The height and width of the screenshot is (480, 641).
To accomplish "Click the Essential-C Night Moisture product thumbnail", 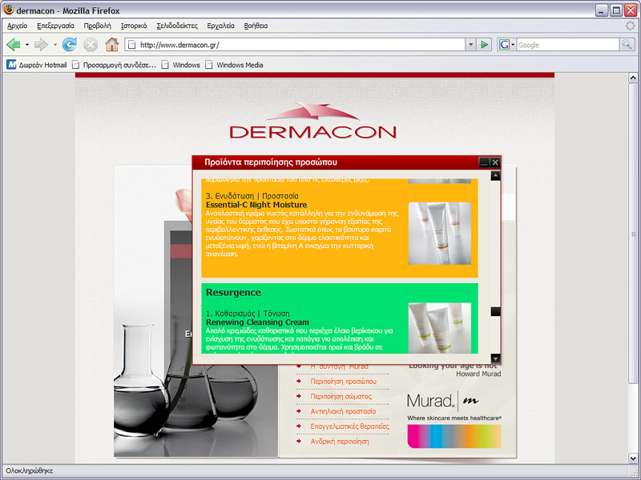I will click(x=439, y=234).
